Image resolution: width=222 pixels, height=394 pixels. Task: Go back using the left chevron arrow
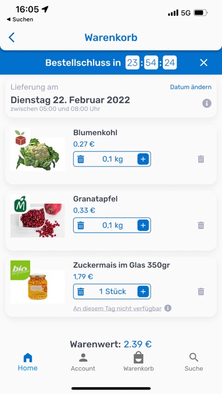pyautogui.click(x=11, y=37)
